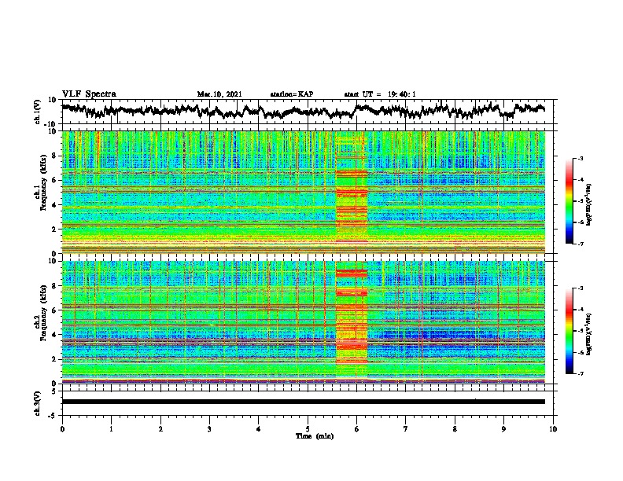
Task: Click the ch.1 voltage waveform trace
Action: [x=303, y=111]
